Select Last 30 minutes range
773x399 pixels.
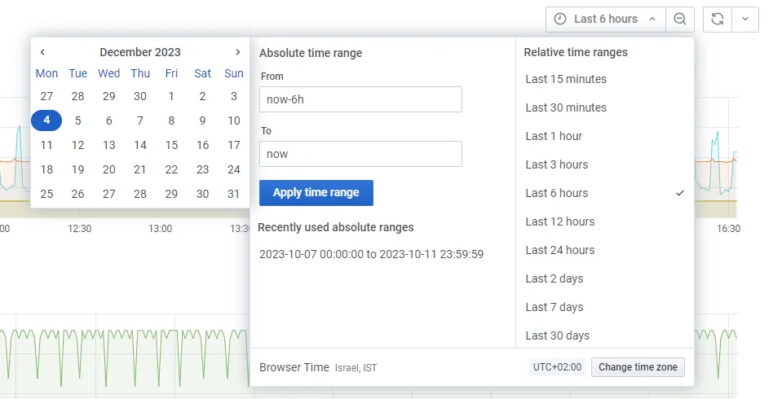604,107
